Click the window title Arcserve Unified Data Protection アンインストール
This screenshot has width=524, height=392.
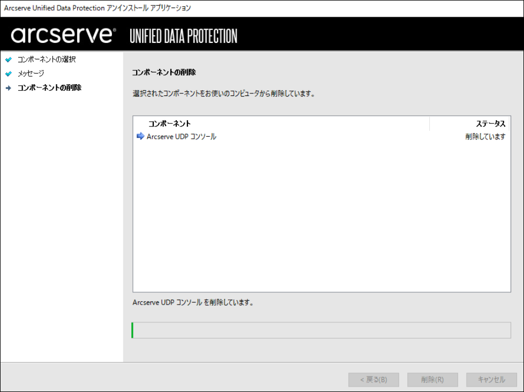98,8
